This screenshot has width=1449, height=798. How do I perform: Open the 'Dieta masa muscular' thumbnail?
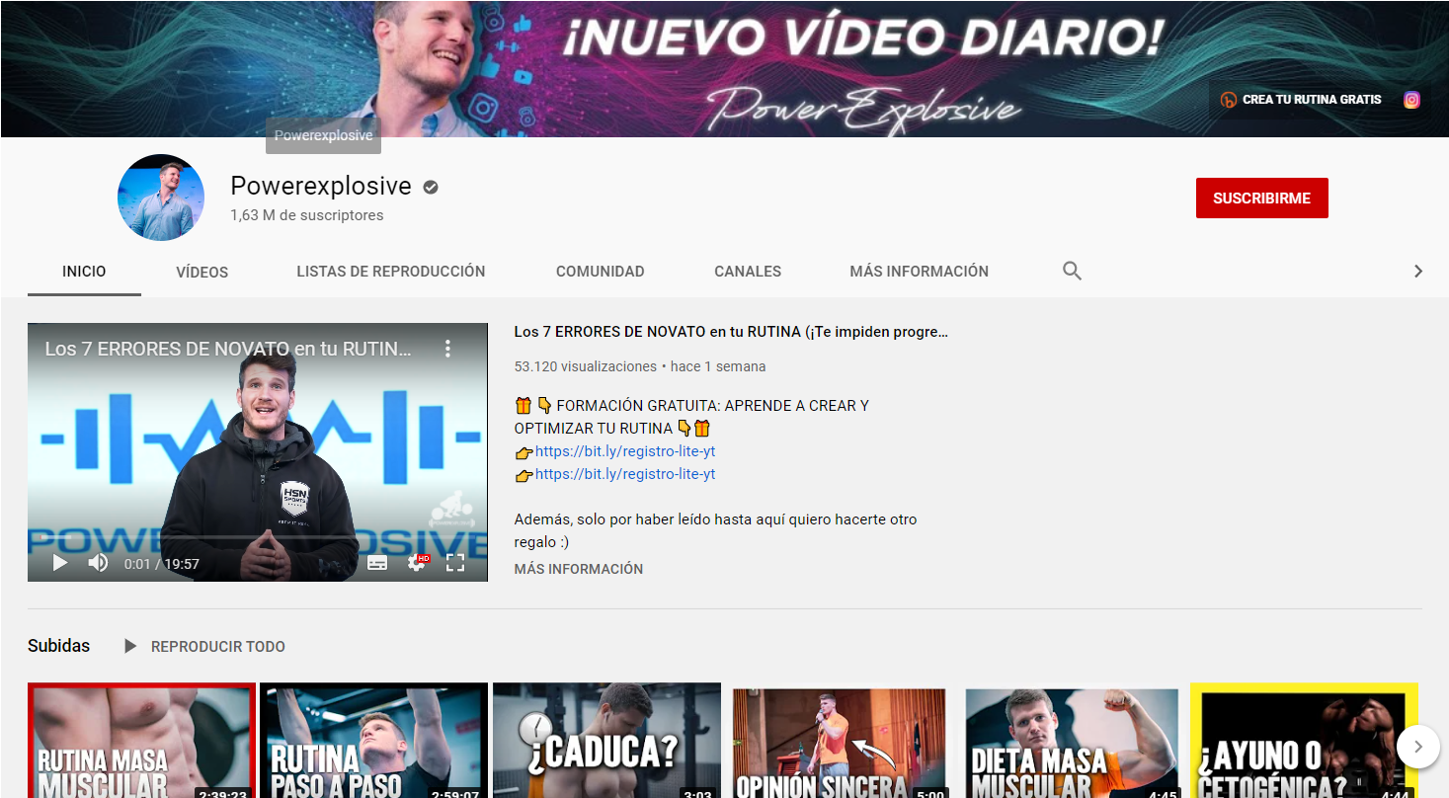(1072, 741)
